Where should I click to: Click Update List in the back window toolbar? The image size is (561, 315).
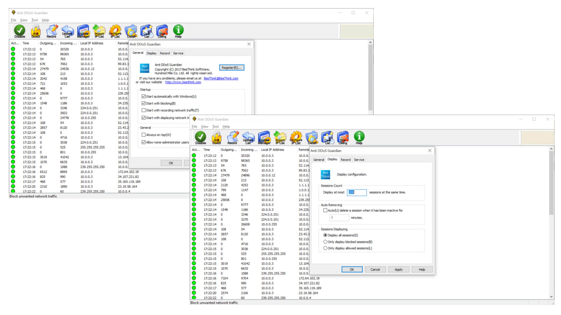click(67, 31)
